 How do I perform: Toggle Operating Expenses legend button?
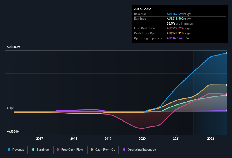pyautogui.click(x=139, y=150)
